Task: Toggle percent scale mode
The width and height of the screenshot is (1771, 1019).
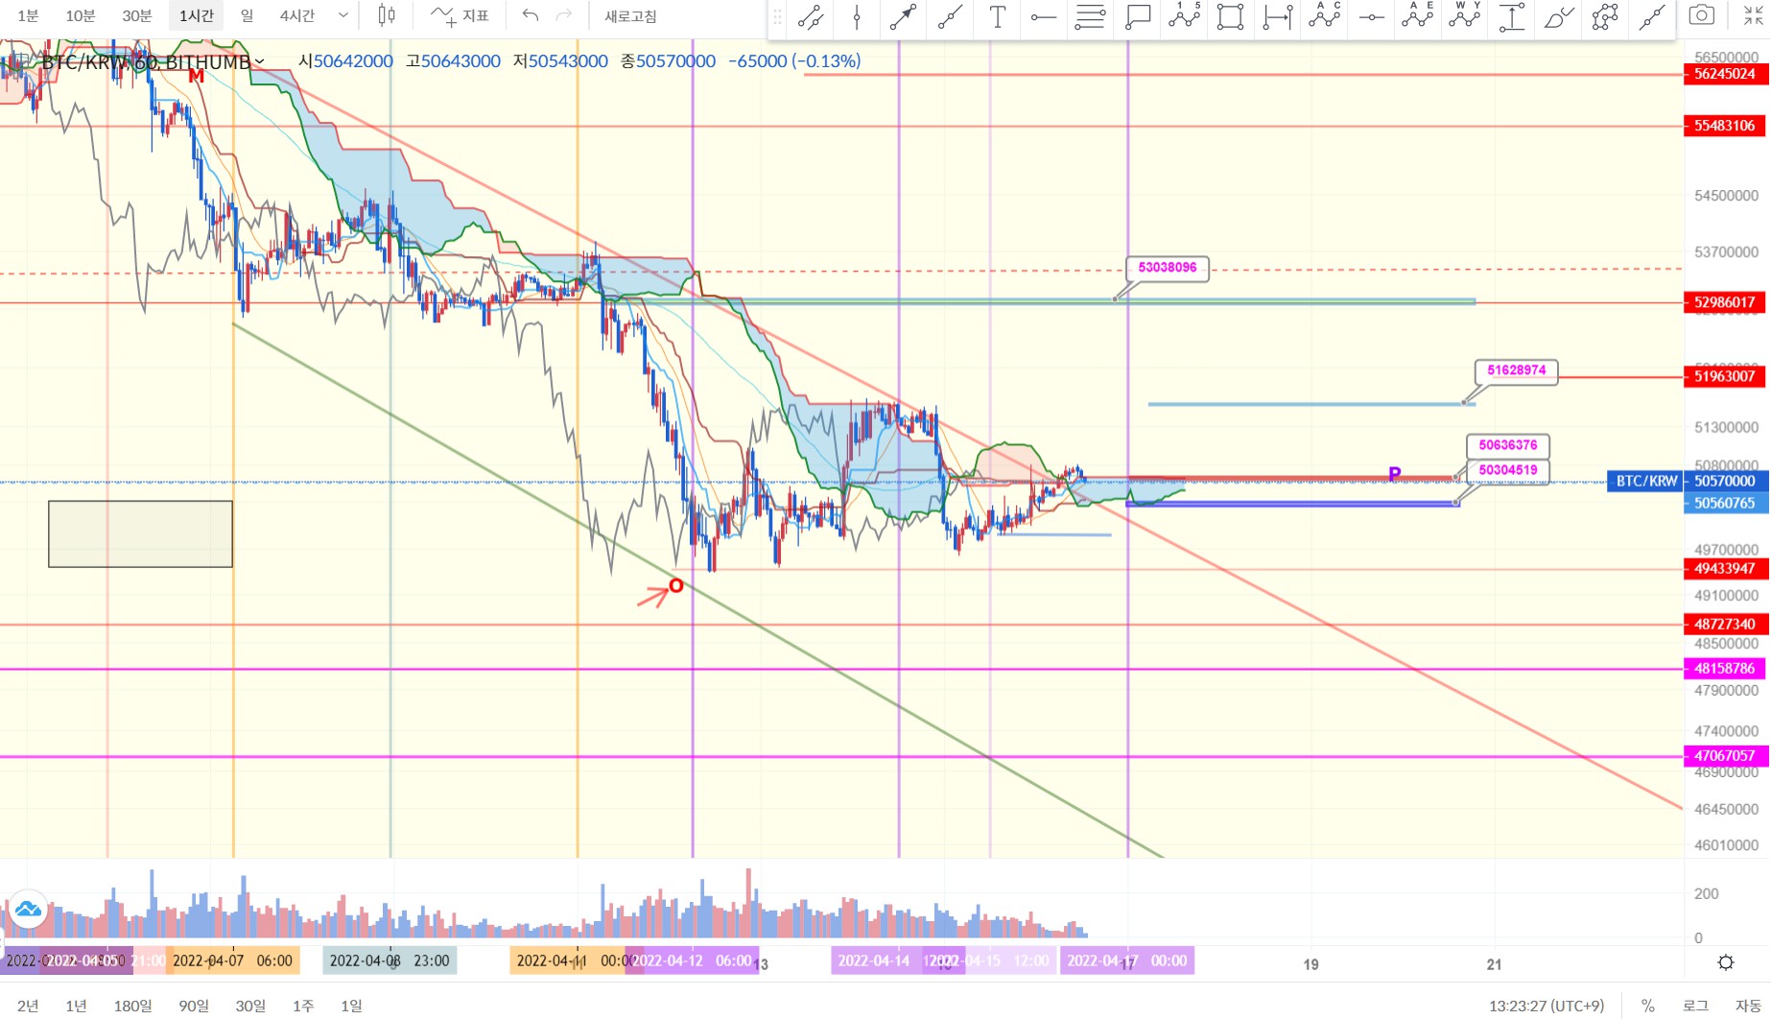Action: click(1647, 1006)
